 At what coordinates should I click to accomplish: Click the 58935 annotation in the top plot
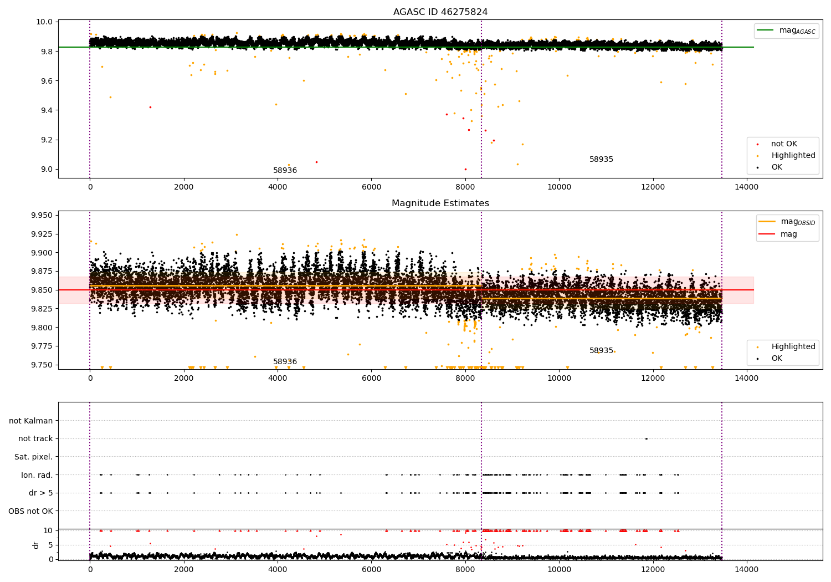click(601, 159)
